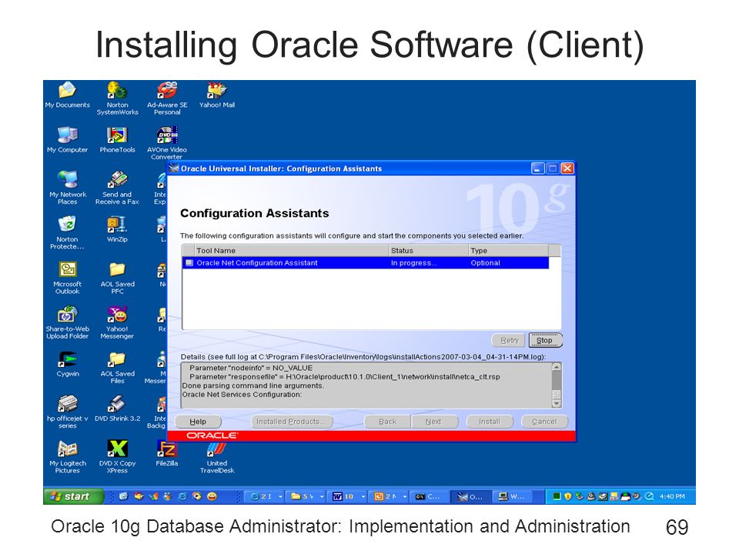Open the WinZip desktop icon

click(117, 229)
